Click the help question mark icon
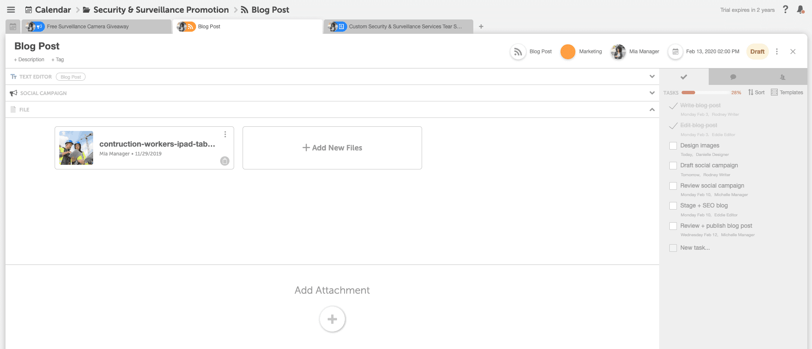 [x=785, y=9]
